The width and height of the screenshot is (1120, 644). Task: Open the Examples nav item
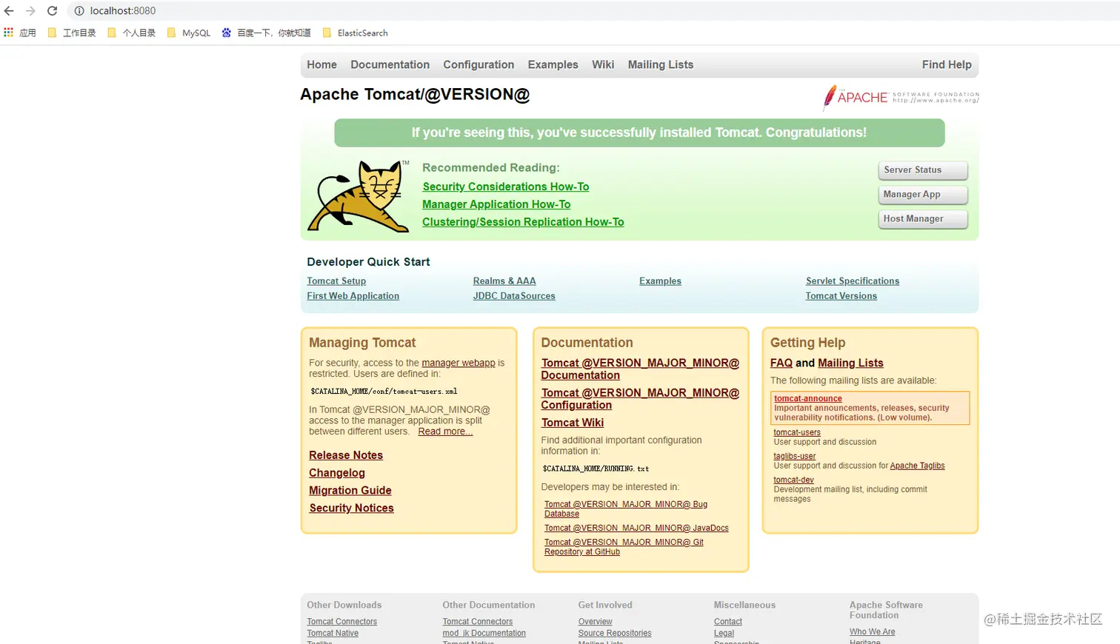coord(553,64)
